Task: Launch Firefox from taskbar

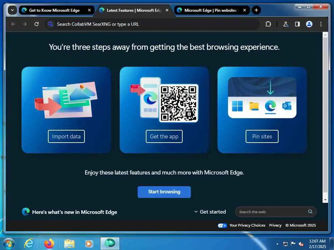Action: (x=49, y=244)
